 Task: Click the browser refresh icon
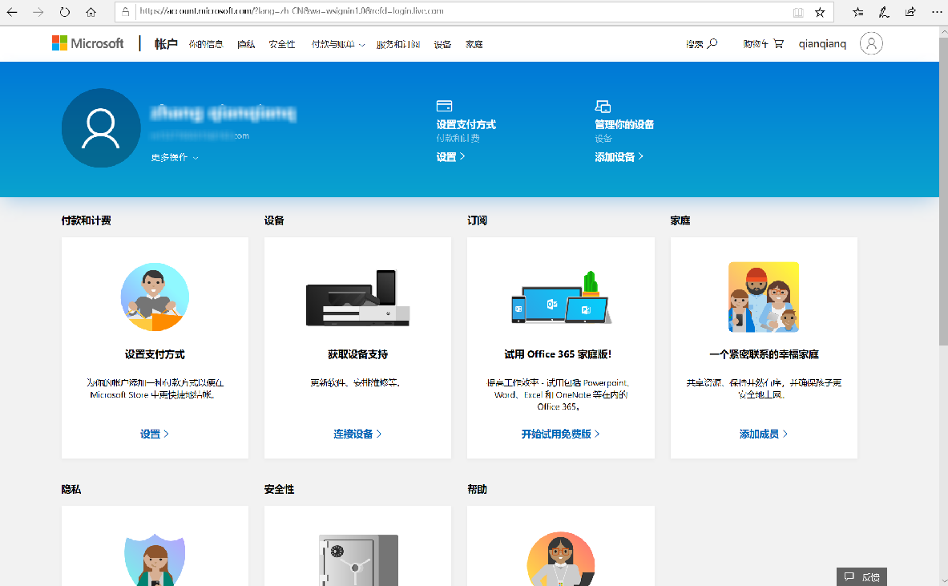64,12
